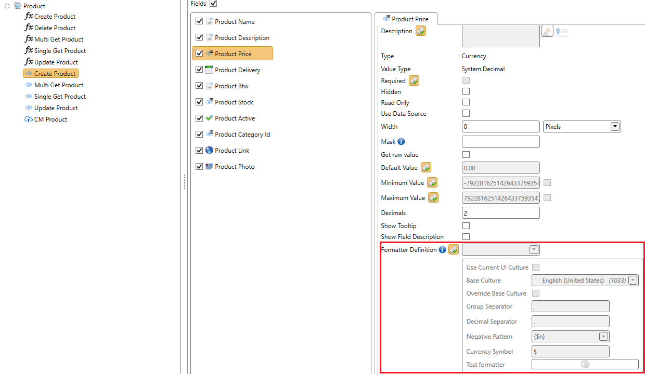Screen dimensions: 645x374
Task: Click the override icon next to Required
Action: (414, 81)
